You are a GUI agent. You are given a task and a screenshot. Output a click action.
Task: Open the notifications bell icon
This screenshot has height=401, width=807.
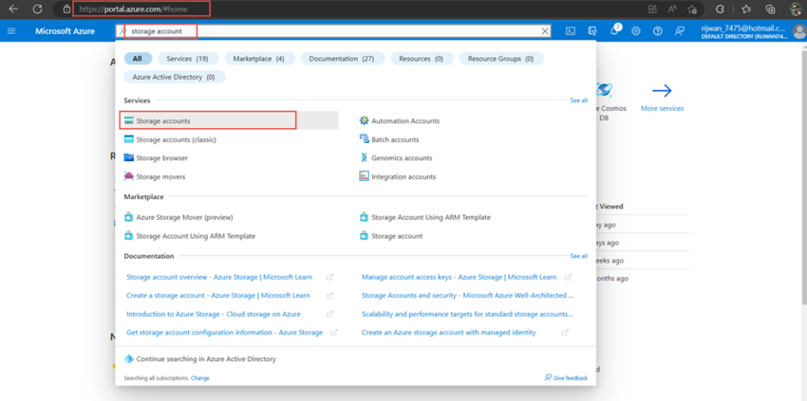(614, 30)
